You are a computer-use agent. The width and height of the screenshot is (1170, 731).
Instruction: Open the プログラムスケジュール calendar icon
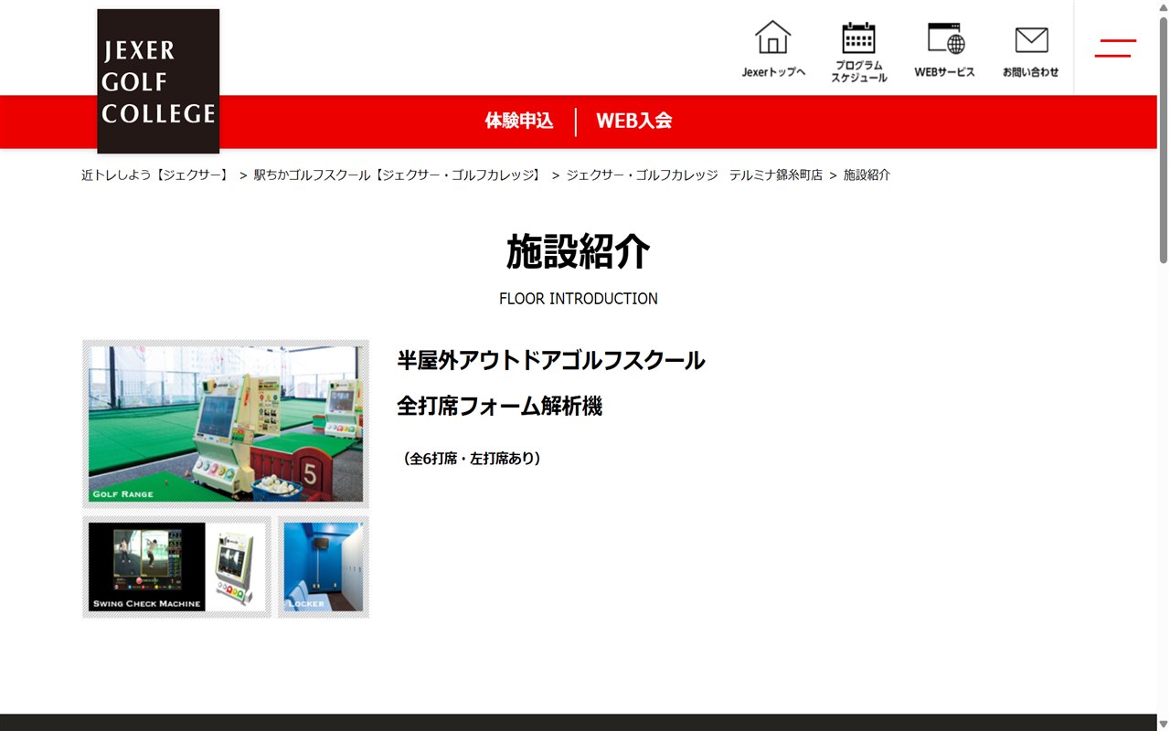[858, 52]
